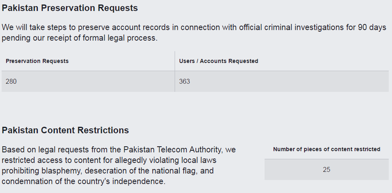Select the 363 accounts requested cell
Image resolution: width=392 pixels, height=193 pixels.
coord(184,81)
